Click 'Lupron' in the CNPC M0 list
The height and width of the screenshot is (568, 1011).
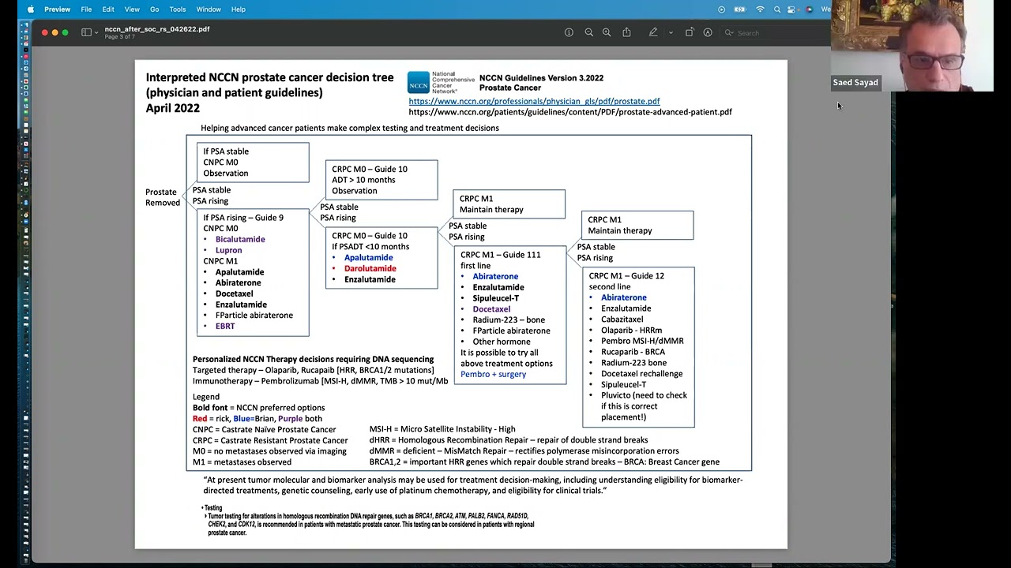pos(228,250)
